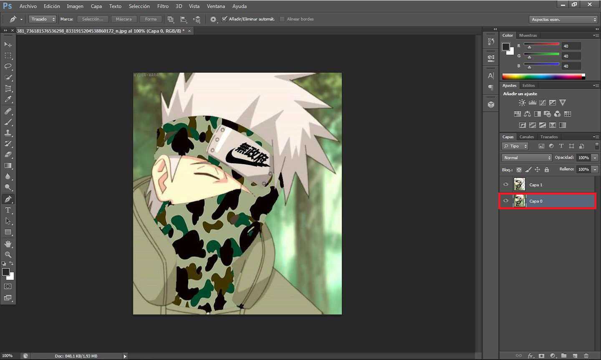
Task: Select the Path Selection arrow tool
Action: pyautogui.click(x=8, y=221)
